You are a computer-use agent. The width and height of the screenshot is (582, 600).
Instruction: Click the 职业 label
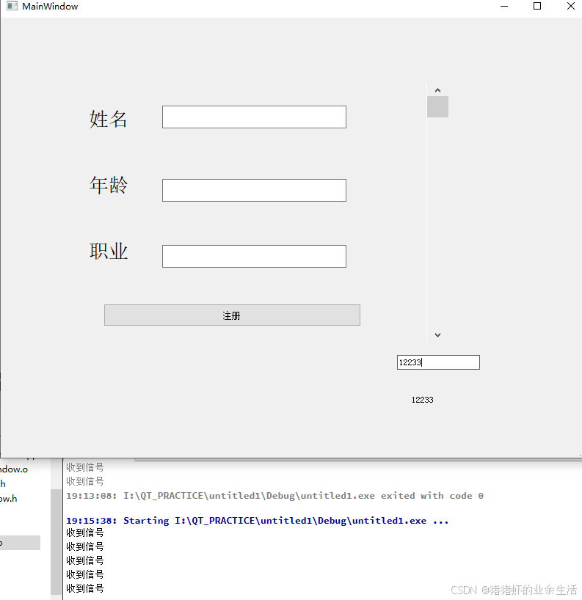click(109, 252)
